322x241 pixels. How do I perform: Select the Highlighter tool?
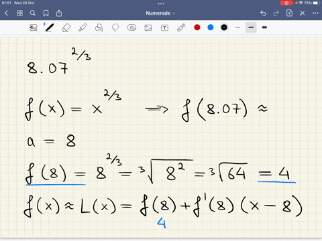(83, 27)
